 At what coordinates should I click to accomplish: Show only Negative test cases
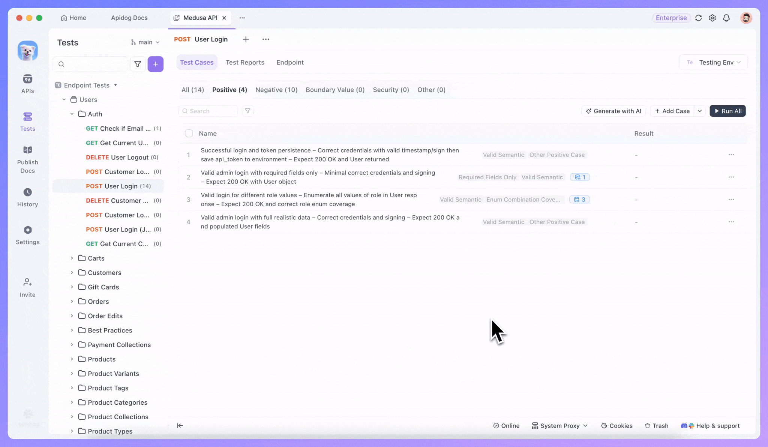click(276, 90)
